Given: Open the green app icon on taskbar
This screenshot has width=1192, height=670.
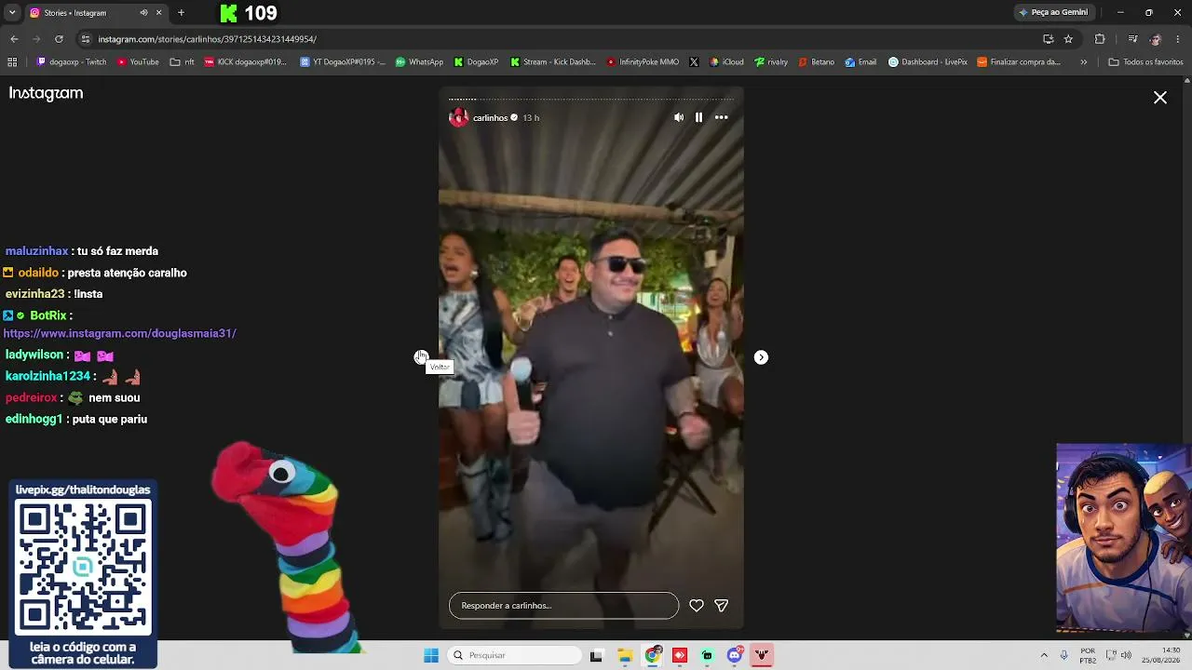Looking at the screenshot, I should point(708,655).
